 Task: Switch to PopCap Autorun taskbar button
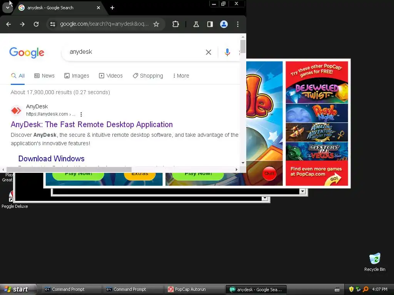pyautogui.click(x=194, y=289)
